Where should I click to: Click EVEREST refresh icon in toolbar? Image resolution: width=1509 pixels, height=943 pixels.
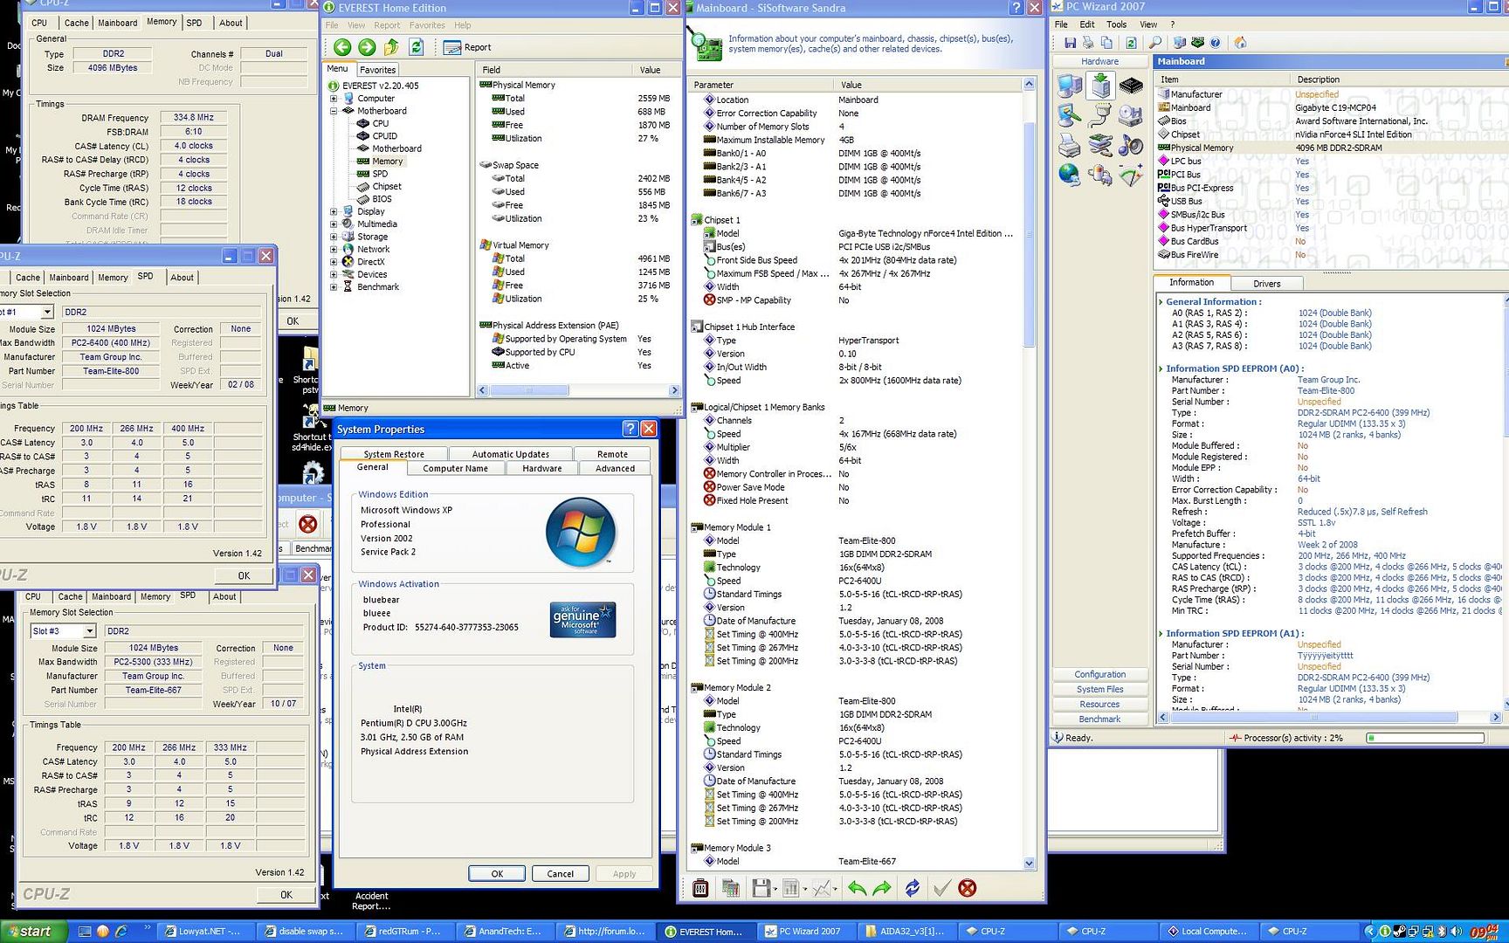pos(417,47)
